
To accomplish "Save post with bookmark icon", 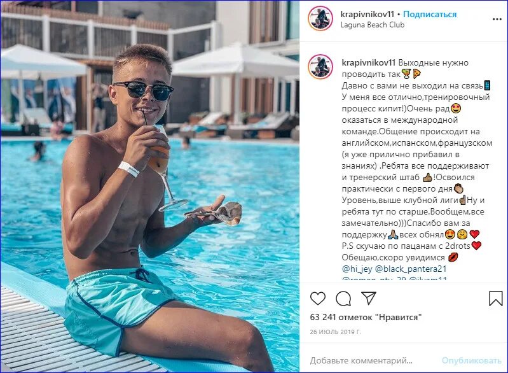I will 496,298.
